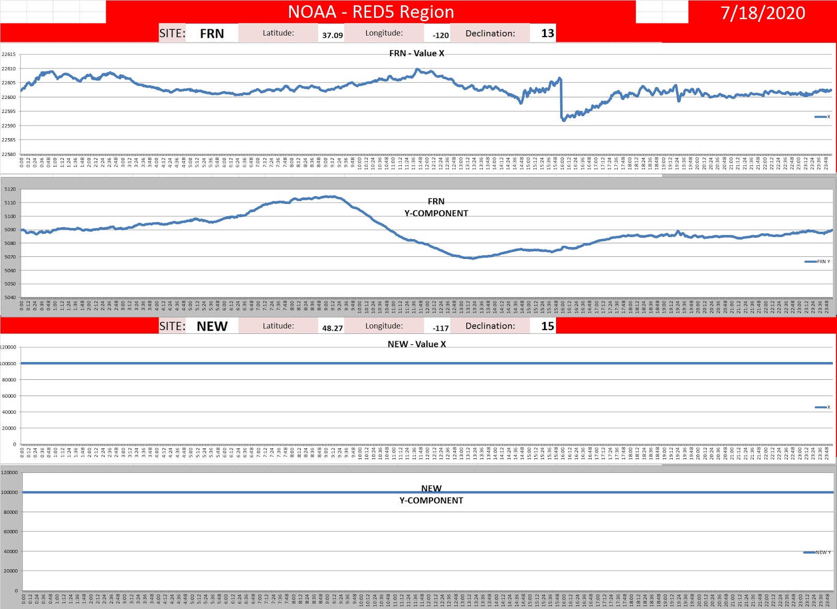
Task: Select the SITE: label beside FRN
Action: click(172, 33)
